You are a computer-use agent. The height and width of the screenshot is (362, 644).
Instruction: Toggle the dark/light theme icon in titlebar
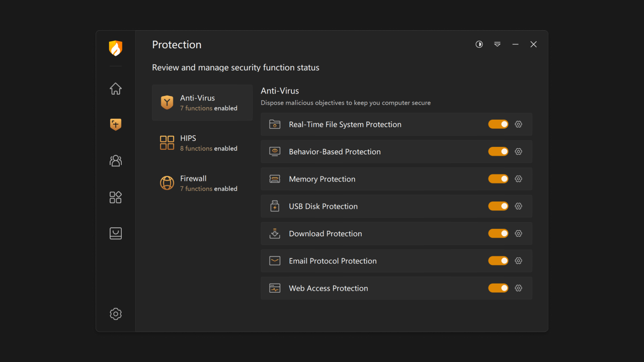[x=478, y=44]
